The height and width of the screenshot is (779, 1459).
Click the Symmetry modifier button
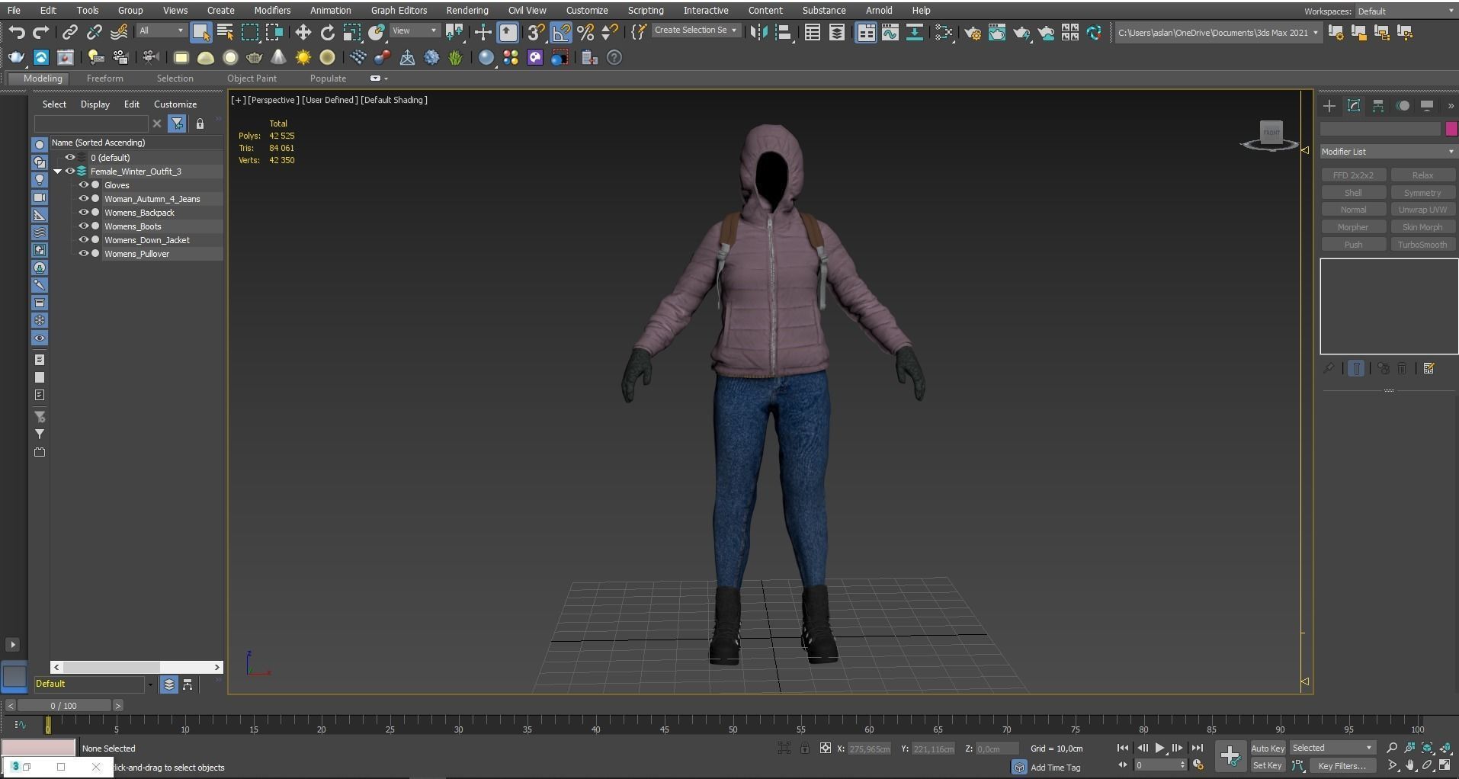click(x=1422, y=193)
